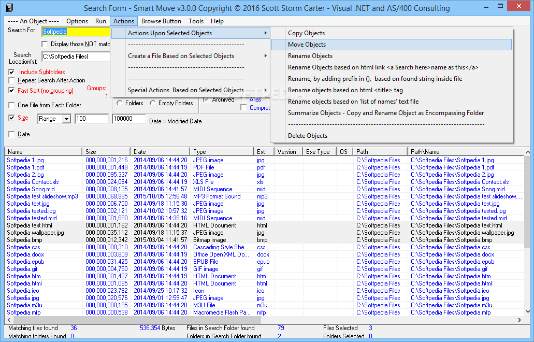The height and width of the screenshot is (342, 534).
Task: Open the Tools menu
Action: click(x=196, y=21)
